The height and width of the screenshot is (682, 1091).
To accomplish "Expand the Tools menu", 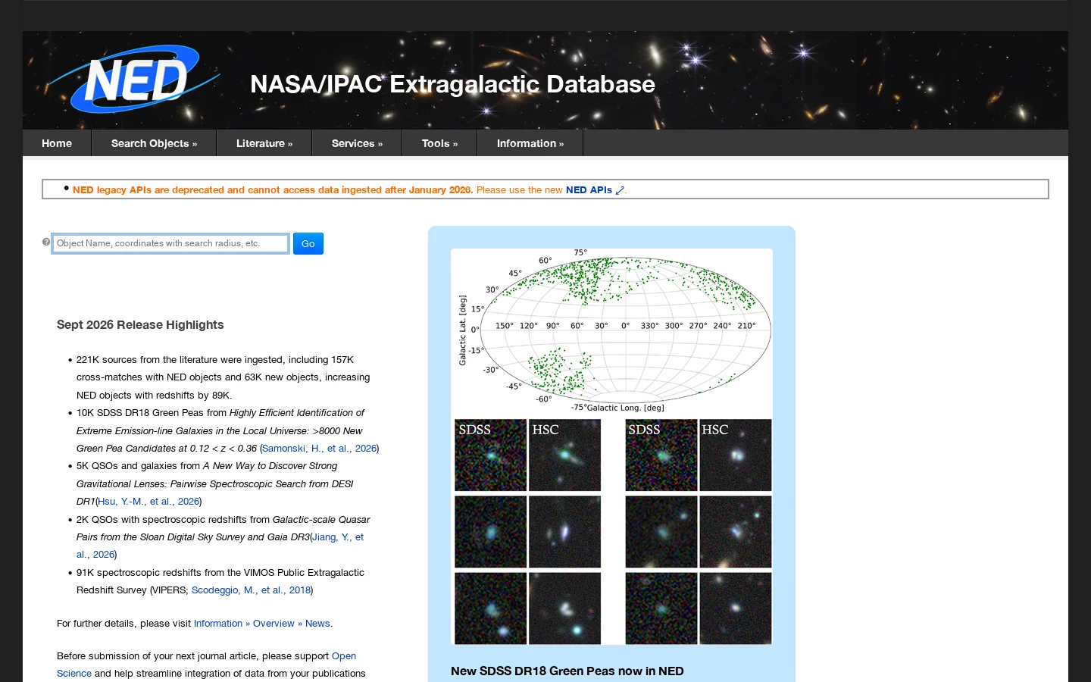I will click(439, 143).
